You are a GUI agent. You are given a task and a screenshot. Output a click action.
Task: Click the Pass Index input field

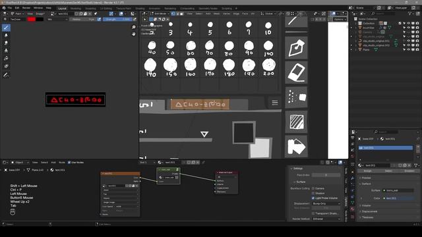click(326, 175)
